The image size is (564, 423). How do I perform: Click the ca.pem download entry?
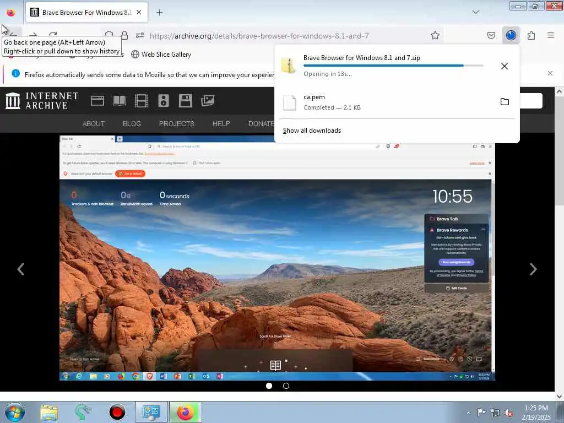click(x=385, y=102)
